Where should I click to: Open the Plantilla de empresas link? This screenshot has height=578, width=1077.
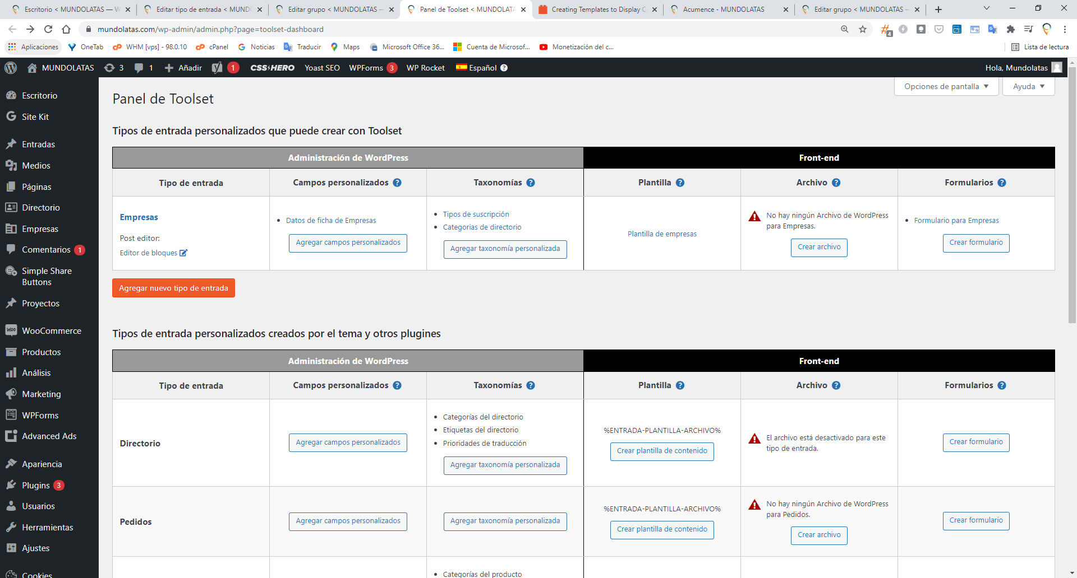click(662, 234)
